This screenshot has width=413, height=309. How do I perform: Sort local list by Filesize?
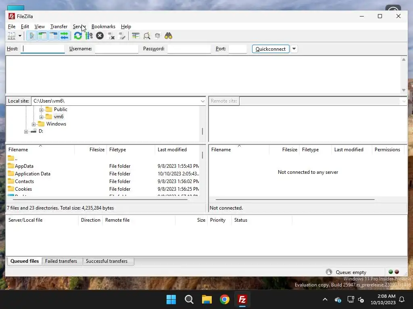pos(91,150)
